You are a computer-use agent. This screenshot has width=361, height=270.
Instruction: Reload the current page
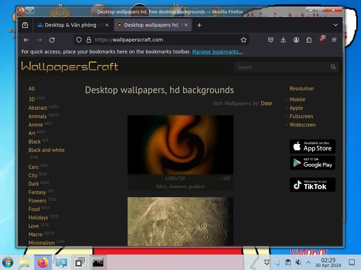coord(52,40)
